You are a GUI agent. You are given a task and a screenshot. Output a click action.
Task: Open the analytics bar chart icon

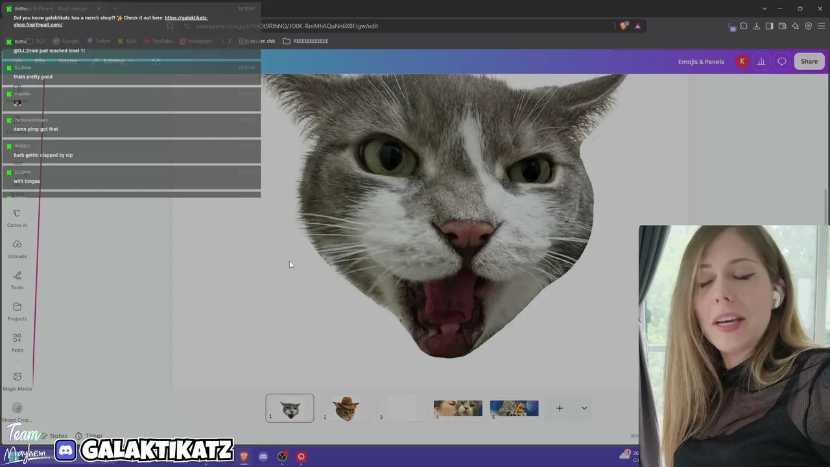pyautogui.click(x=761, y=62)
